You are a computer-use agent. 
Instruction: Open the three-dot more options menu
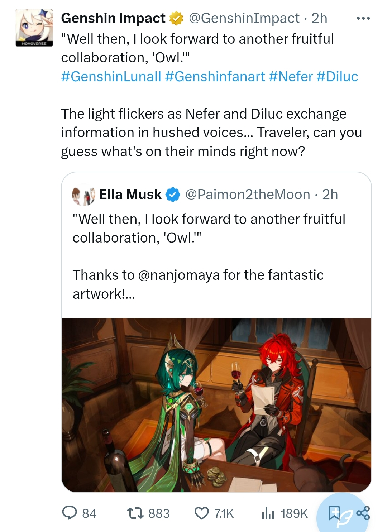(363, 18)
